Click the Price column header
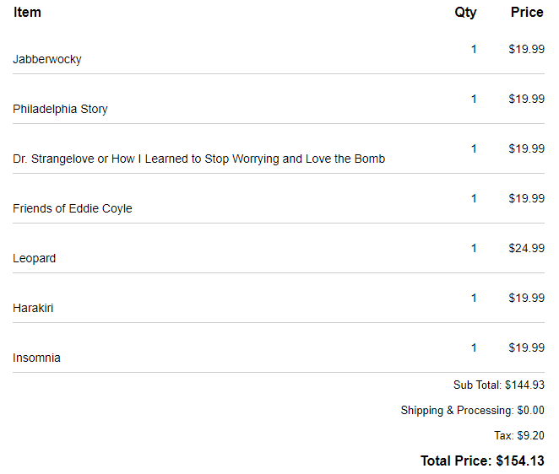The width and height of the screenshot is (559, 474). pyautogui.click(x=527, y=13)
